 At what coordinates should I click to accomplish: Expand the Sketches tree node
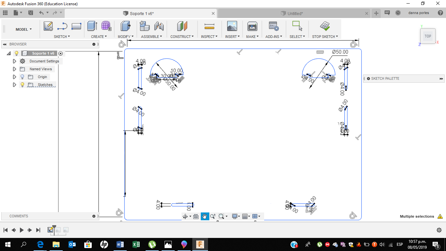14,85
